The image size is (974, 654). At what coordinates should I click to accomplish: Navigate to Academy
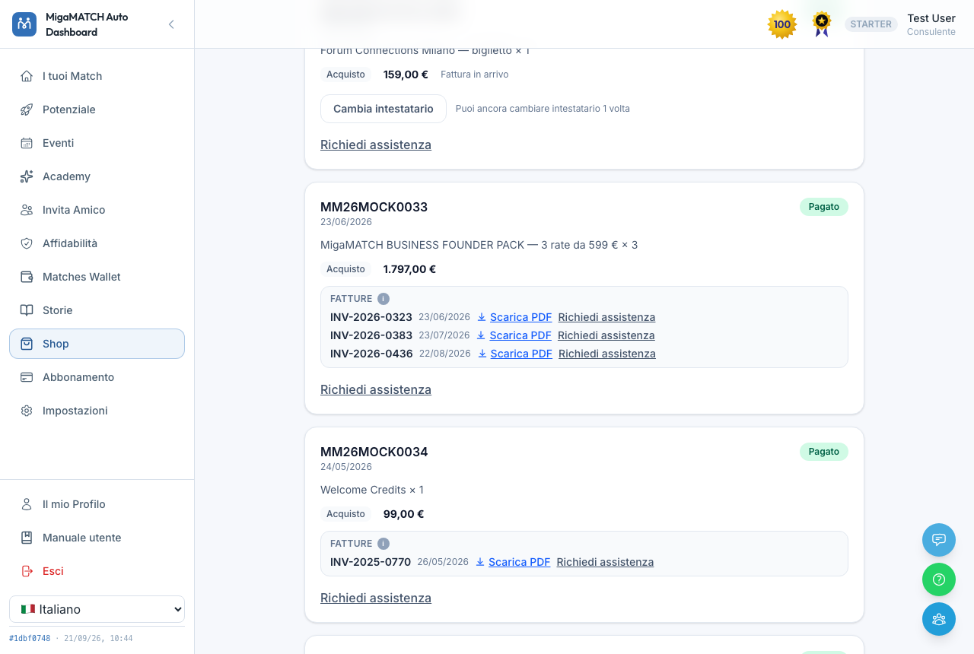coord(97,176)
